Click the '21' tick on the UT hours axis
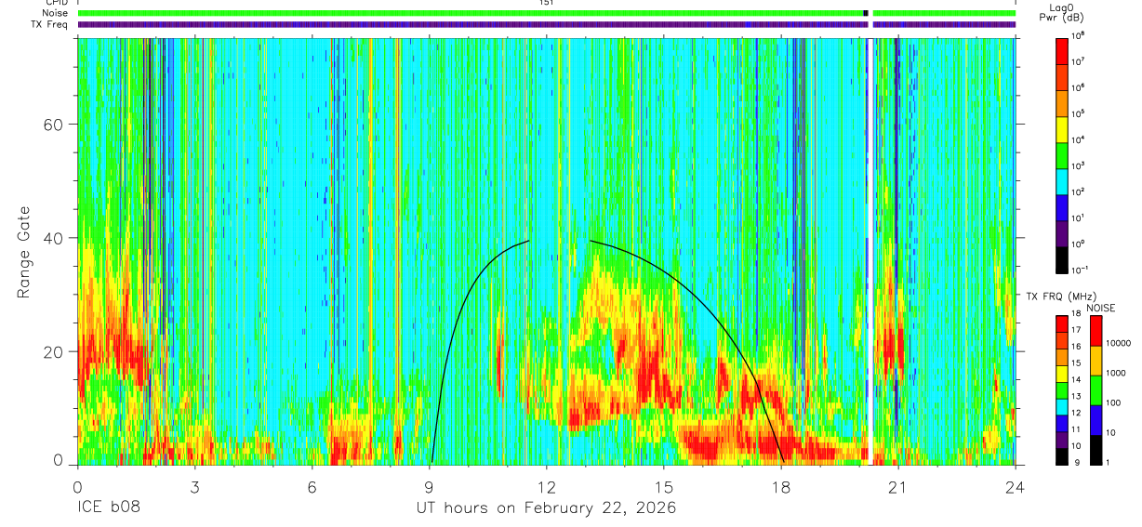The width and height of the screenshot is (1142, 527). coord(898,487)
